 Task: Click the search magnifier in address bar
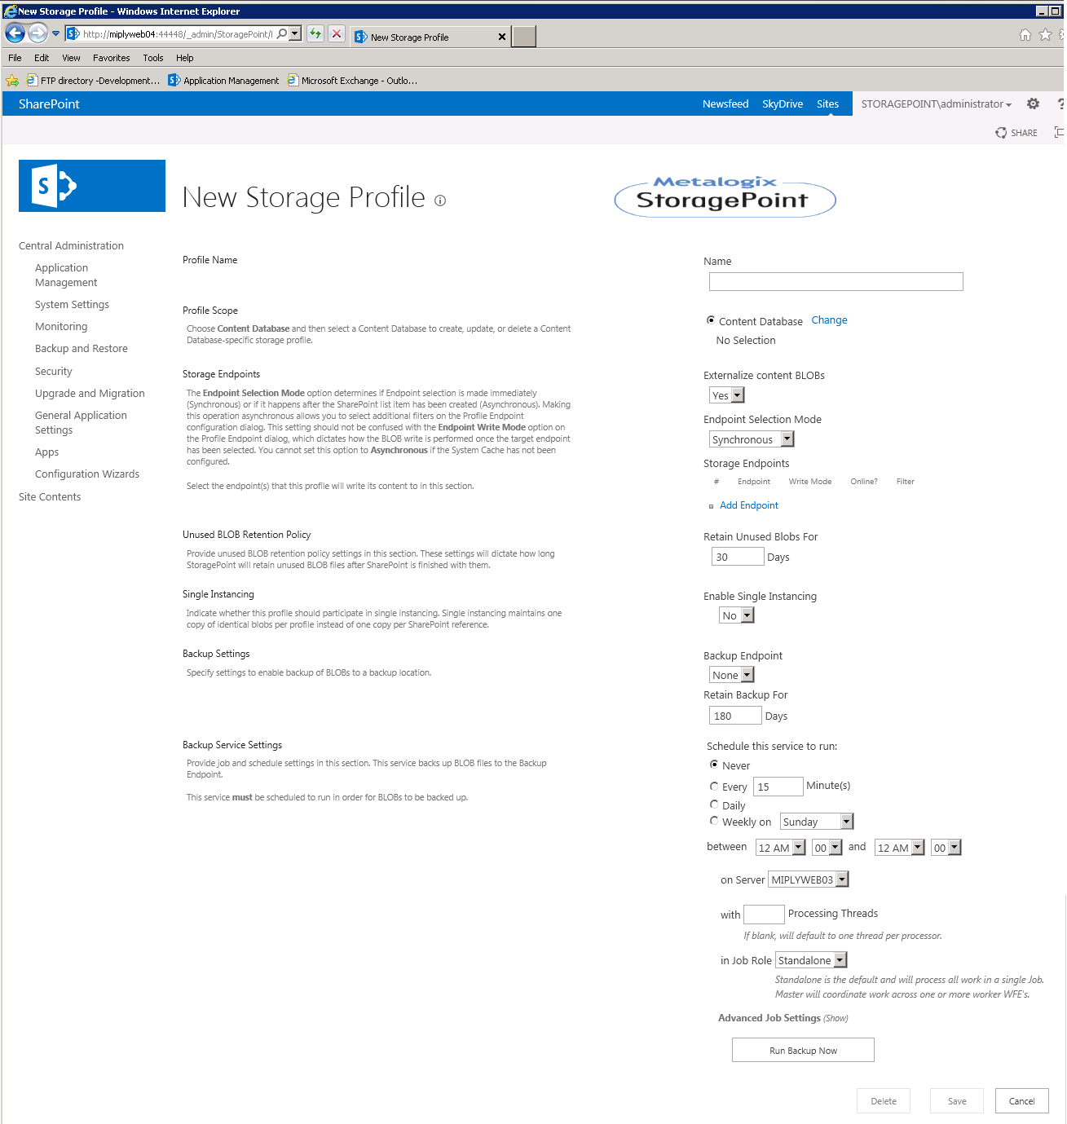click(281, 33)
